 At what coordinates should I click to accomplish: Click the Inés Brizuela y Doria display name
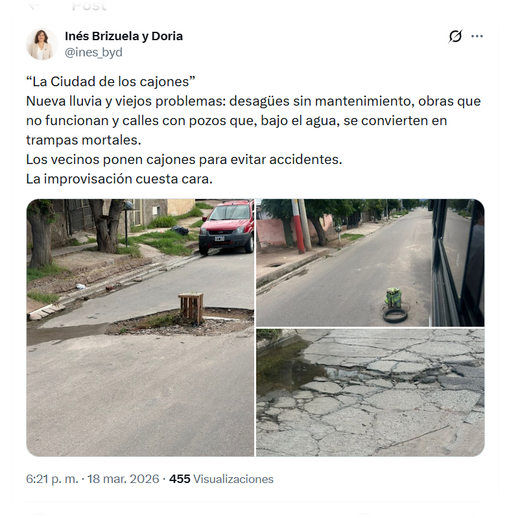pos(124,36)
